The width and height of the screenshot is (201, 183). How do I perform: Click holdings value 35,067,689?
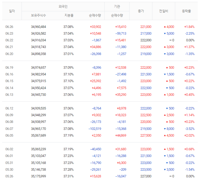click(38, 136)
